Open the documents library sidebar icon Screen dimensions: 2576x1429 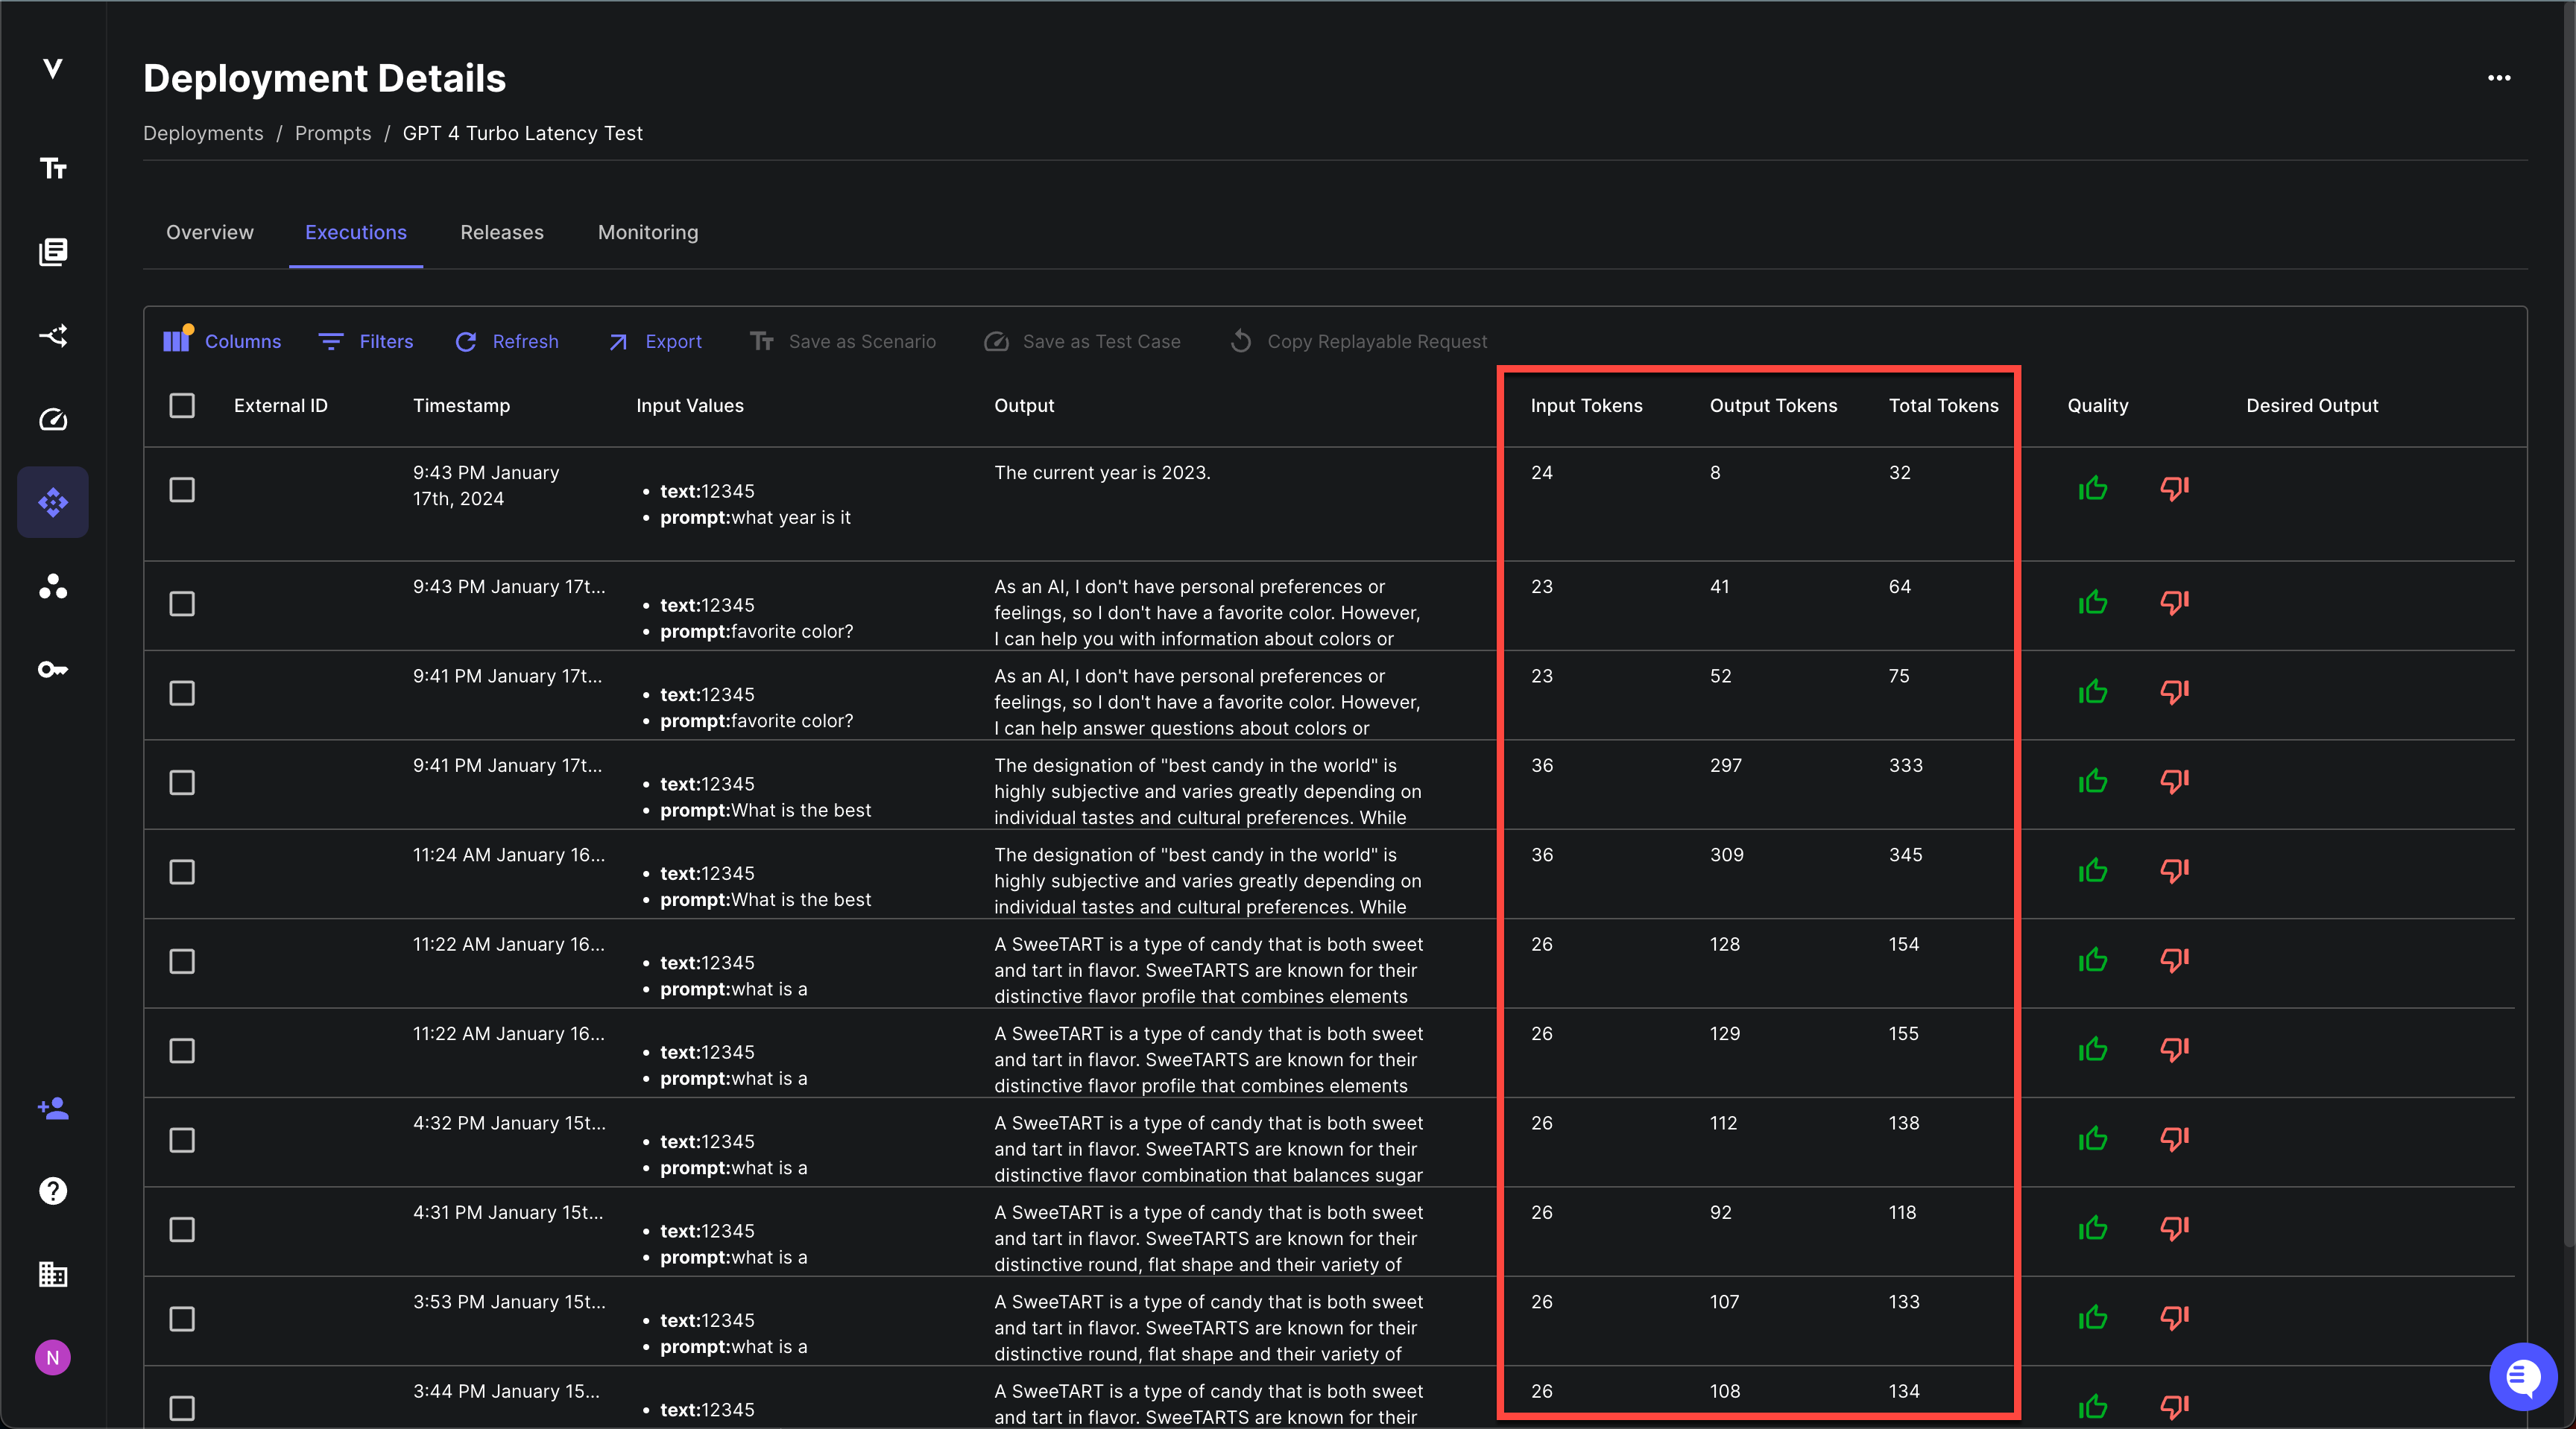pyautogui.click(x=53, y=252)
